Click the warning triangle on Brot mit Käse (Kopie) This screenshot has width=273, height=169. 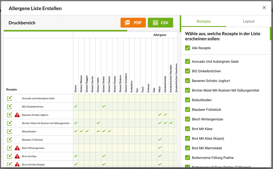[x=17, y=164]
